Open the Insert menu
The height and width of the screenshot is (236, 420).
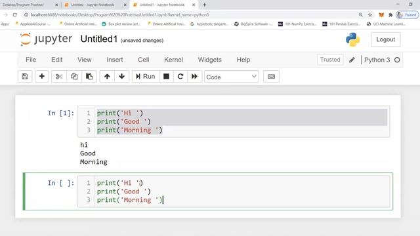click(115, 60)
